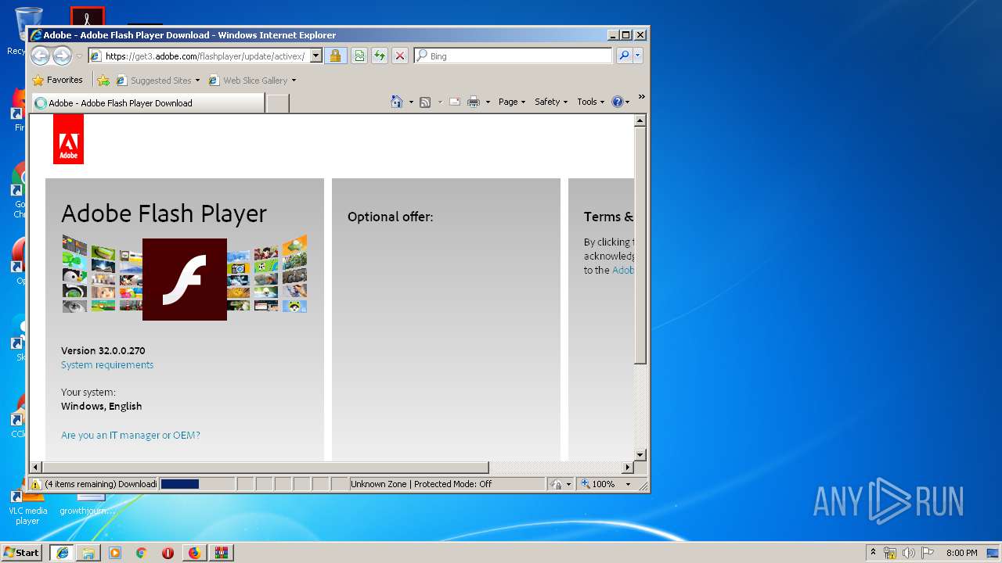Click the volume speaker tray icon
Image resolution: width=1002 pixels, height=563 pixels.
[x=909, y=553]
